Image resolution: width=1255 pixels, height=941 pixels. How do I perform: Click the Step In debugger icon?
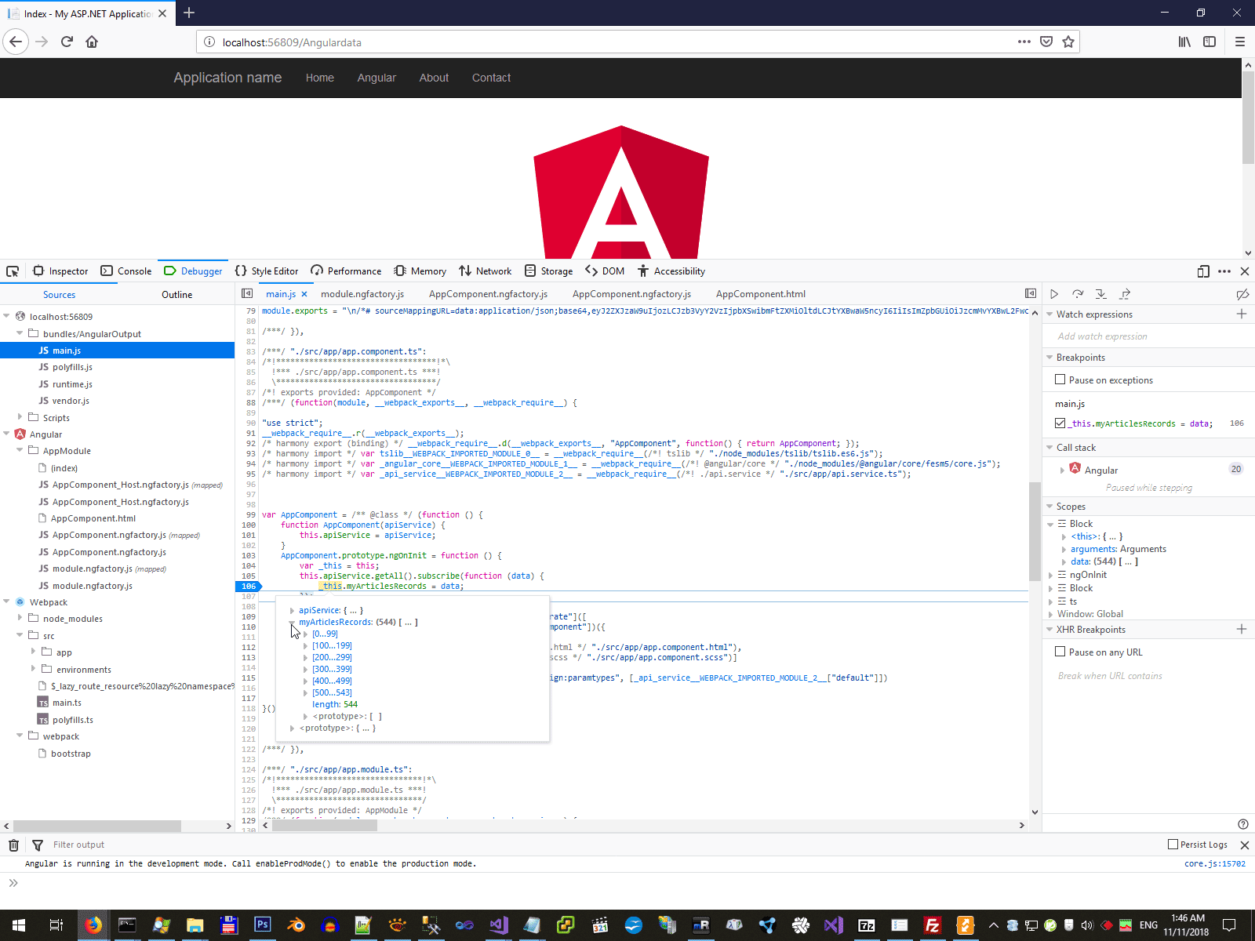click(x=1101, y=294)
